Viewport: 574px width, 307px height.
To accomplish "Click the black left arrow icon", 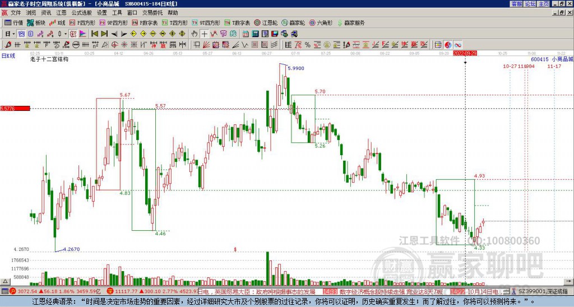I will coord(114,34).
